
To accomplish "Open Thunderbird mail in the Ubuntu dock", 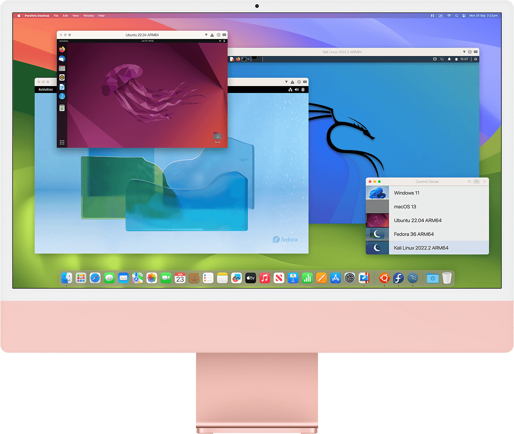I will click(x=62, y=60).
